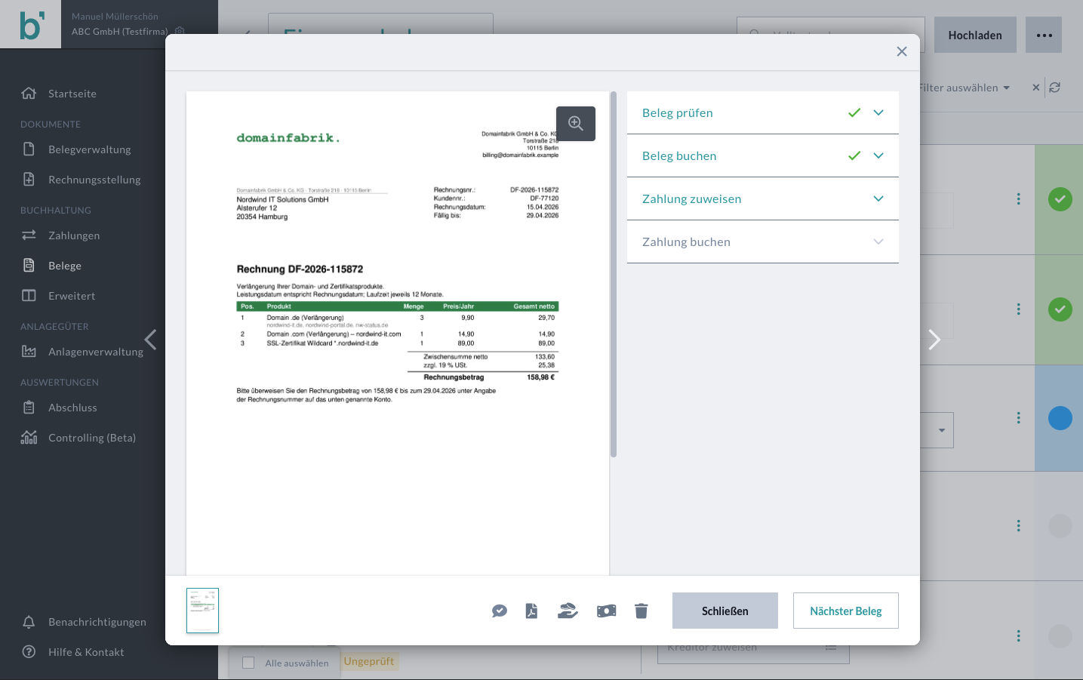Image resolution: width=1083 pixels, height=680 pixels.
Task: Open Benachrichtigungen in the sidebar
Action: (97, 622)
